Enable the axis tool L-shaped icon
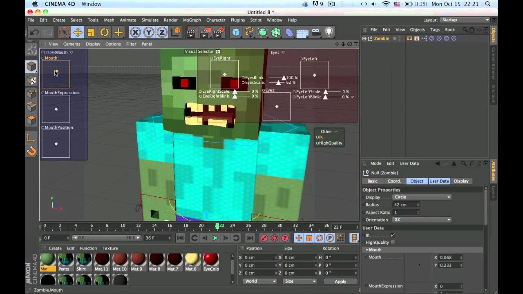This screenshot has width=523, height=294. coord(31,138)
